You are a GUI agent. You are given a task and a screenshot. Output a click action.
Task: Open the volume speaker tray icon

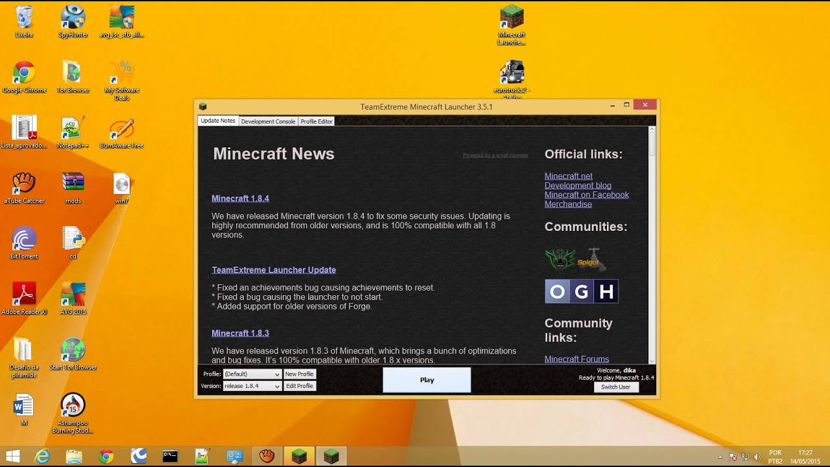click(757, 457)
